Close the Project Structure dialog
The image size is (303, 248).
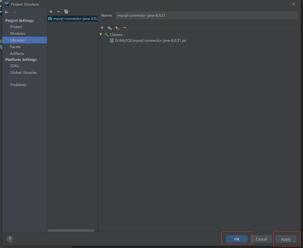pyautogui.click(x=294, y=4)
